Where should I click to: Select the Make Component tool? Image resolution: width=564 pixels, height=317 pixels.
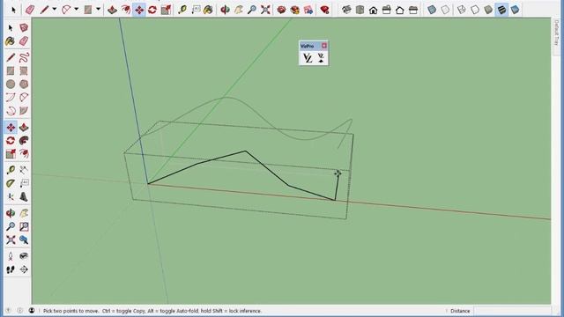click(x=24, y=27)
